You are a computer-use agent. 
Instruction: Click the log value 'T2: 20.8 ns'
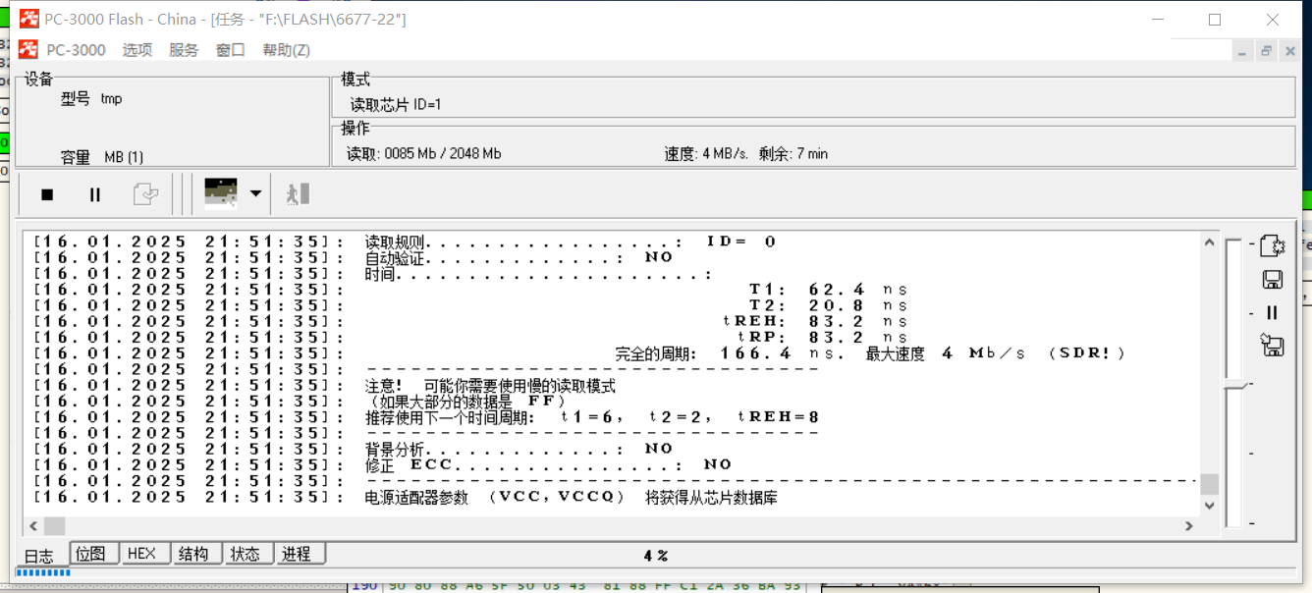point(829,305)
